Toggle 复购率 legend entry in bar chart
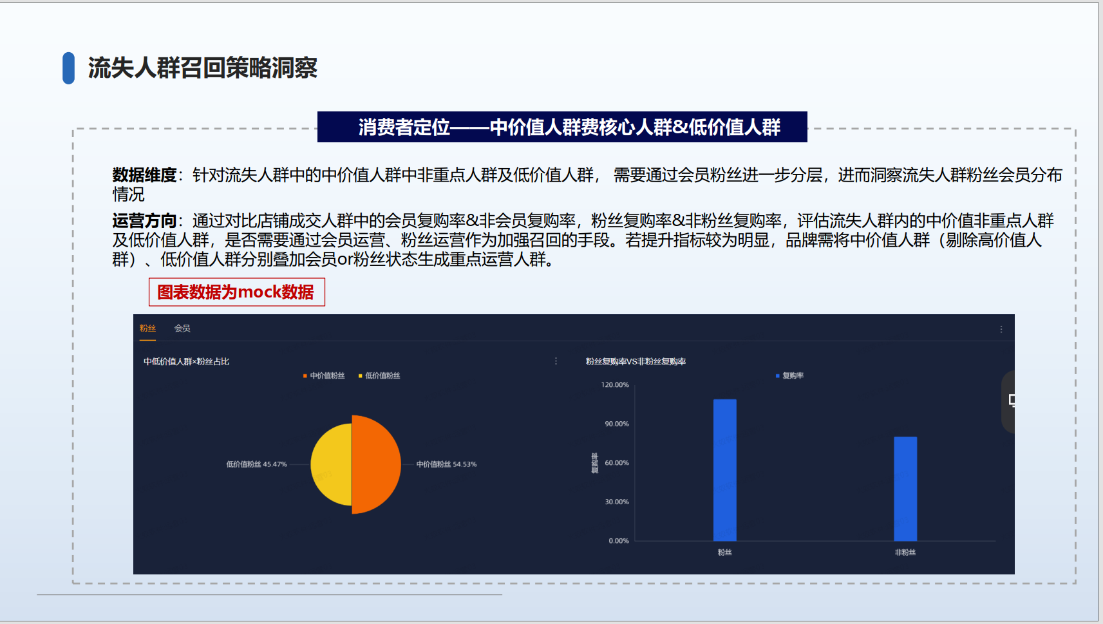Image resolution: width=1103 pixels, height=624 pixels. tap(790, 375)
